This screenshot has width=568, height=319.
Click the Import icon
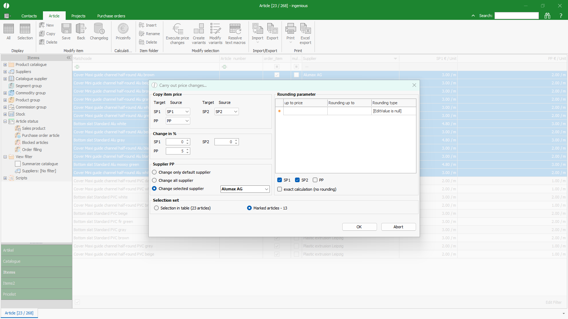[x=257, y=29]
